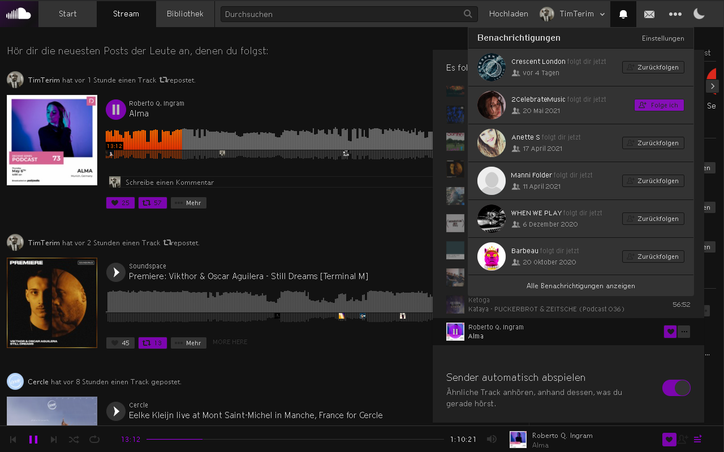Follow artist icon in player bar

pyautogui.click(x=683, y=439)
